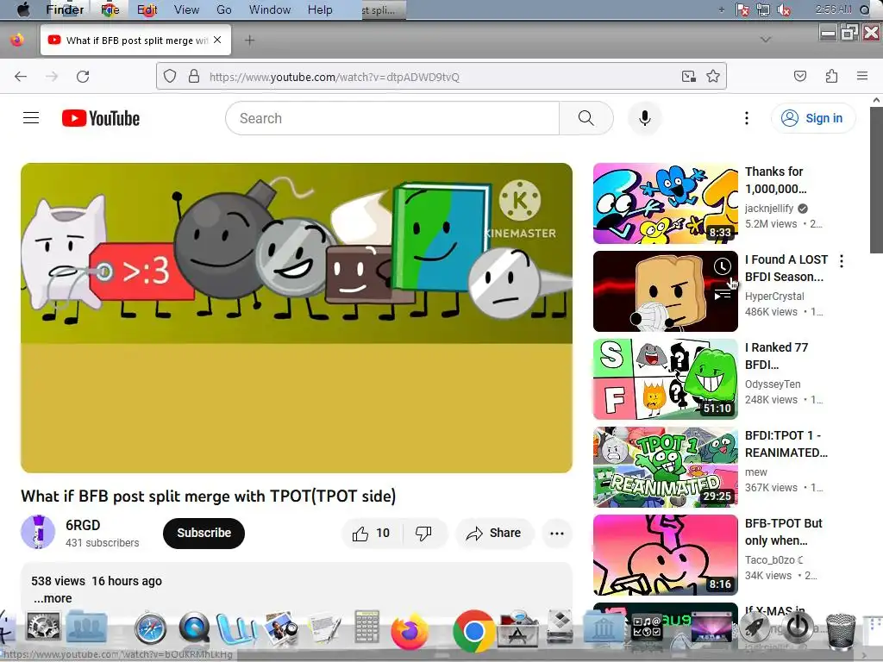Open Trash in the dock
The height and width of the screenshot is (662, 883).
(840, 632)
